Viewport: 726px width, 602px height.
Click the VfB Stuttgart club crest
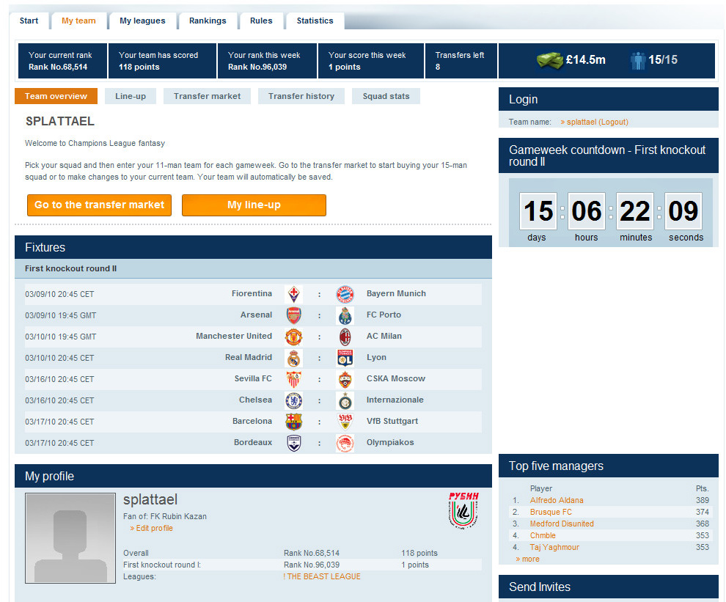pos(345,422)
